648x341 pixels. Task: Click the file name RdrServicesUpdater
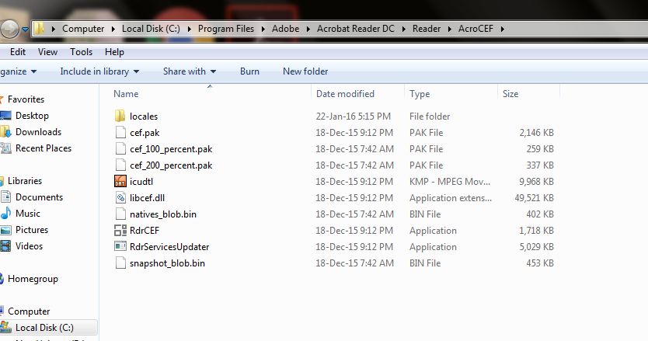169,247
